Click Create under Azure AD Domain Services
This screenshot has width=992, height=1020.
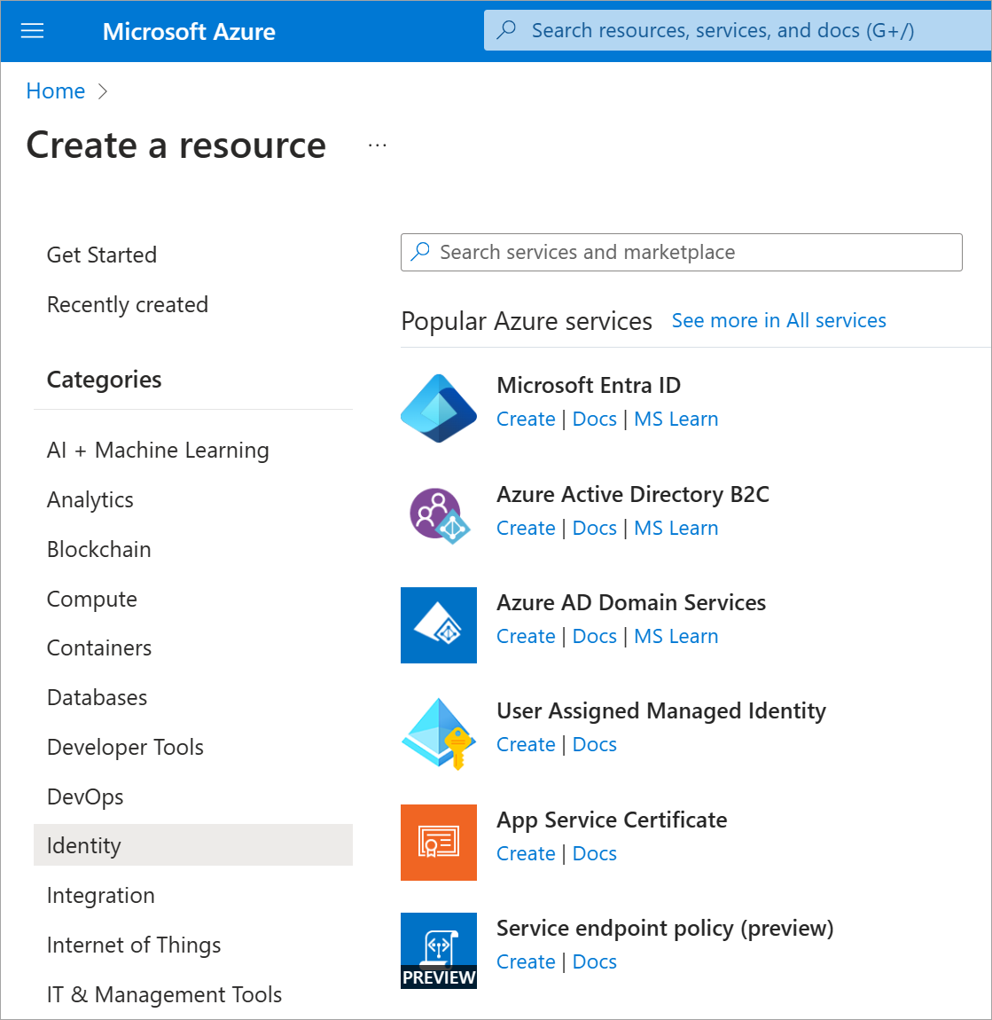pos(526,636)
